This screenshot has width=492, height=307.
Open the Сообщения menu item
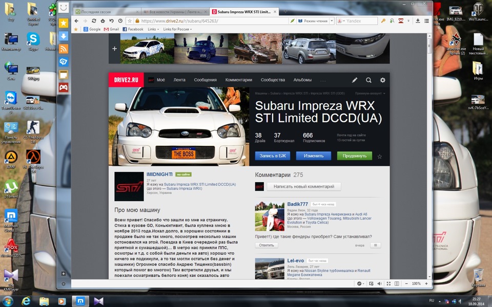point(205,80)
